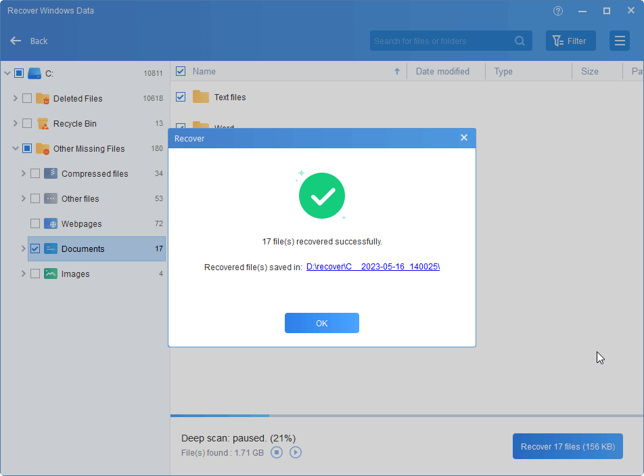The image size is (644, 476).
Task: Select the Documents category icon
Action: [51, 248]
